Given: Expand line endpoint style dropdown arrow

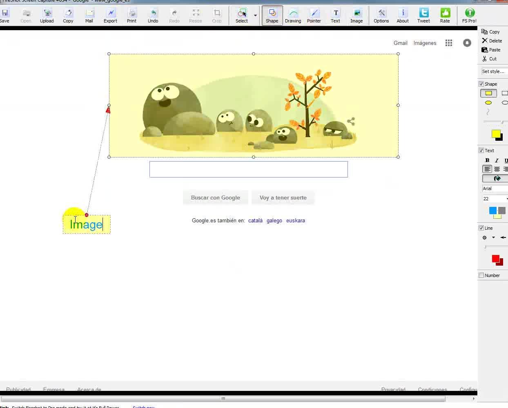Looking at the screenshot, I should click(x=493, y=237).
